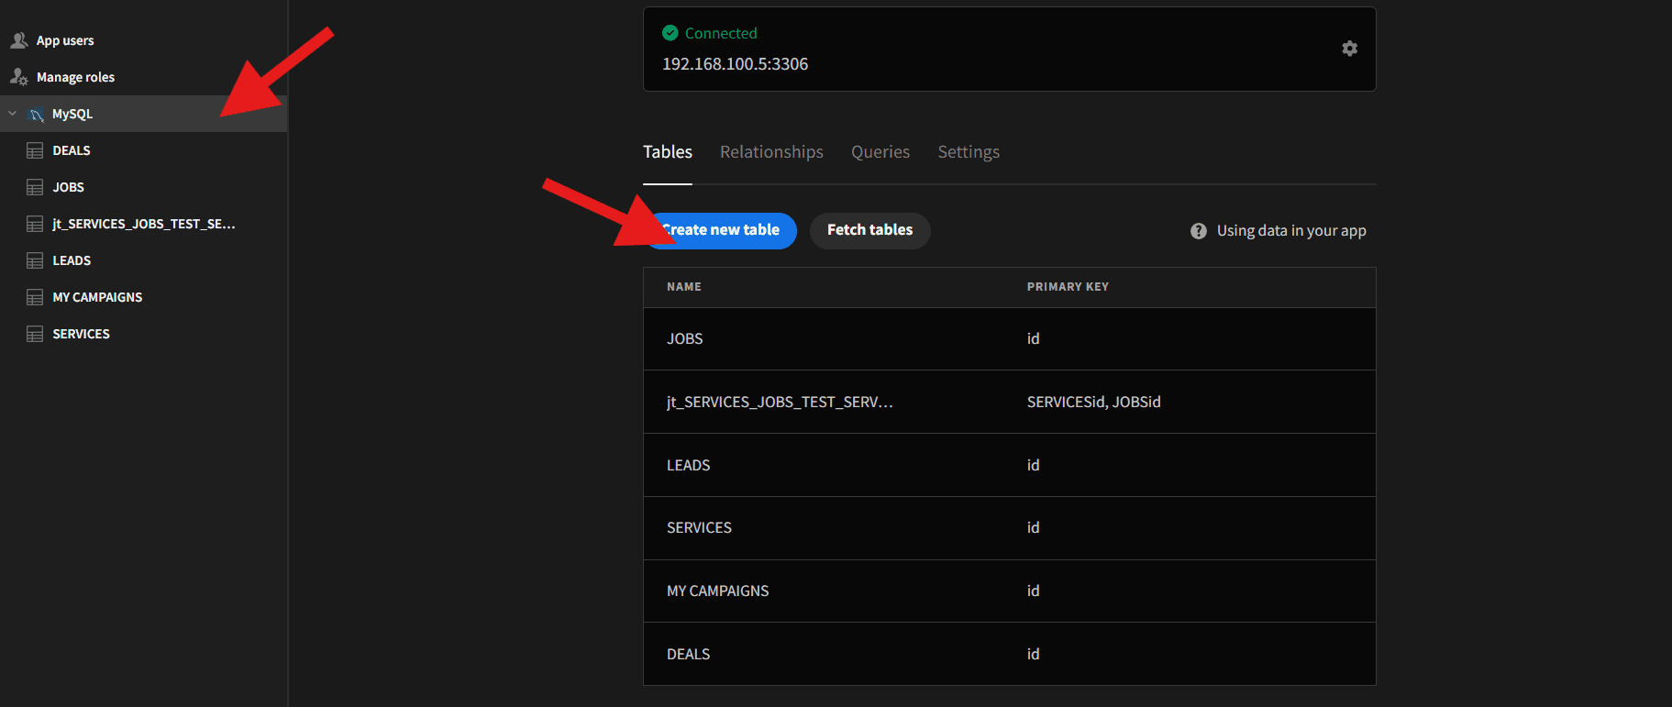Open SERVICES table from sidebar
This screenshot has width=1672, height=707.
[x=143, y=334]
